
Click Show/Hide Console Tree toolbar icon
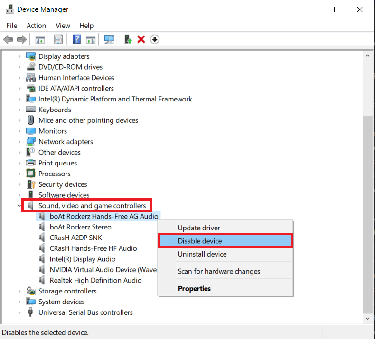tap(40, 40)
